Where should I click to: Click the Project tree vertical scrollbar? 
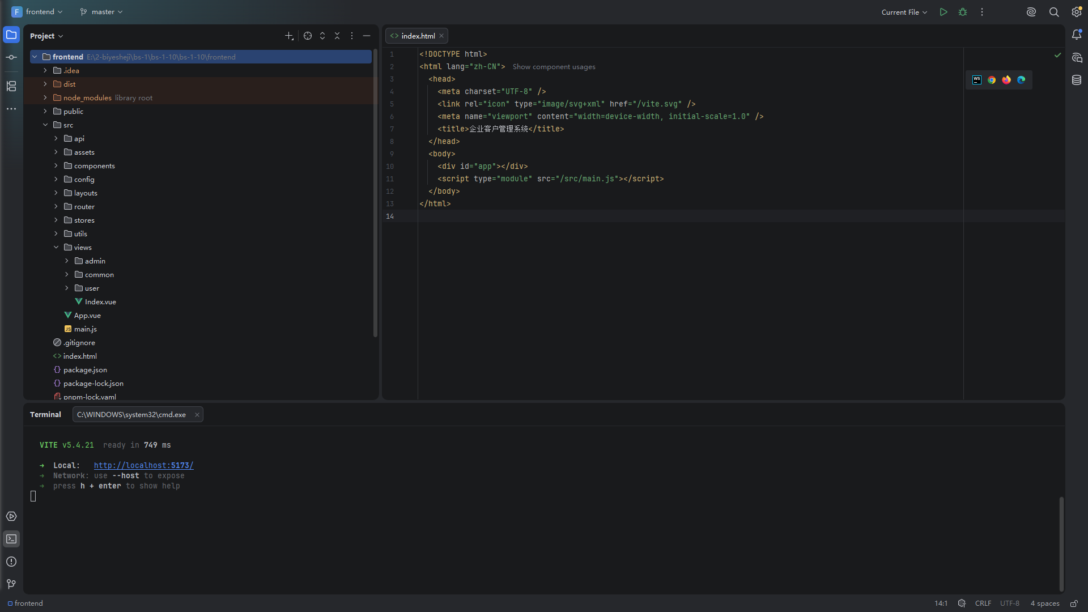click(x=375, y=193)
